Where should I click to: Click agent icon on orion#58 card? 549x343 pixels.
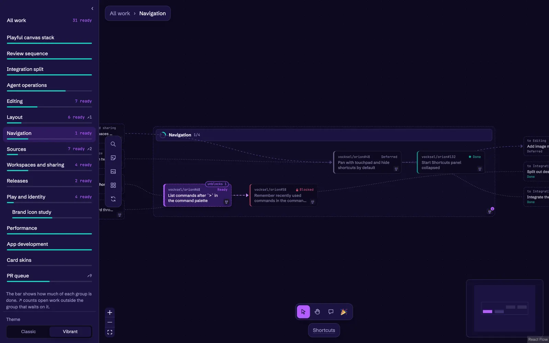[x=313, y=202]
